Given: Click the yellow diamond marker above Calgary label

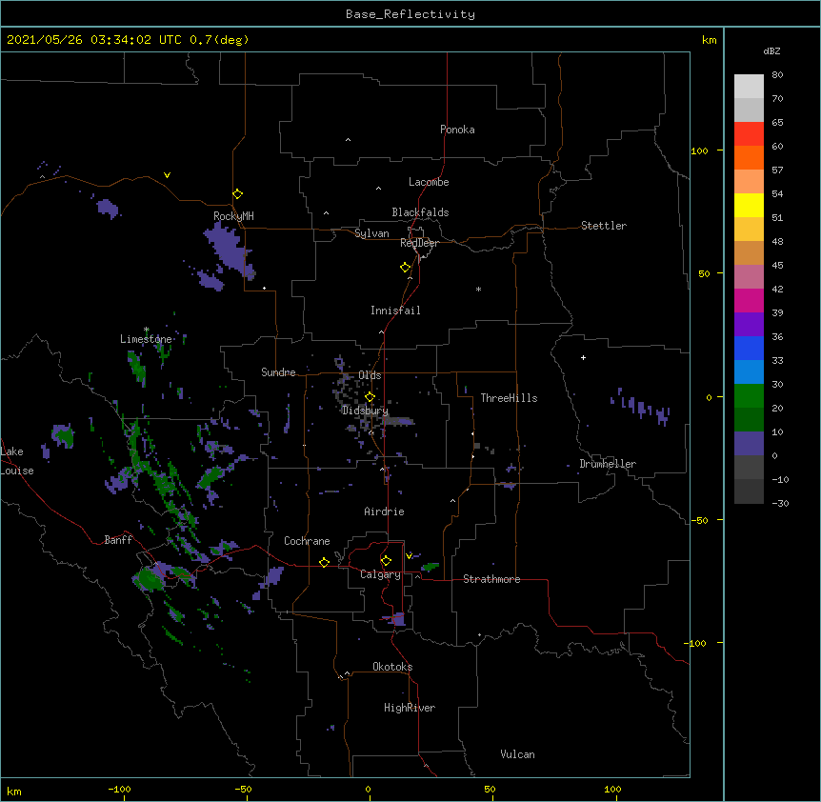Looking at the screenshot, I should tap(386, 561).
